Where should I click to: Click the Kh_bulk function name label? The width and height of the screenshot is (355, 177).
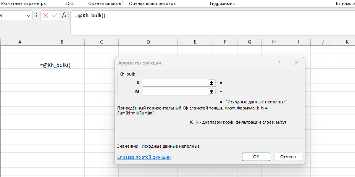[x=127, y=74]
